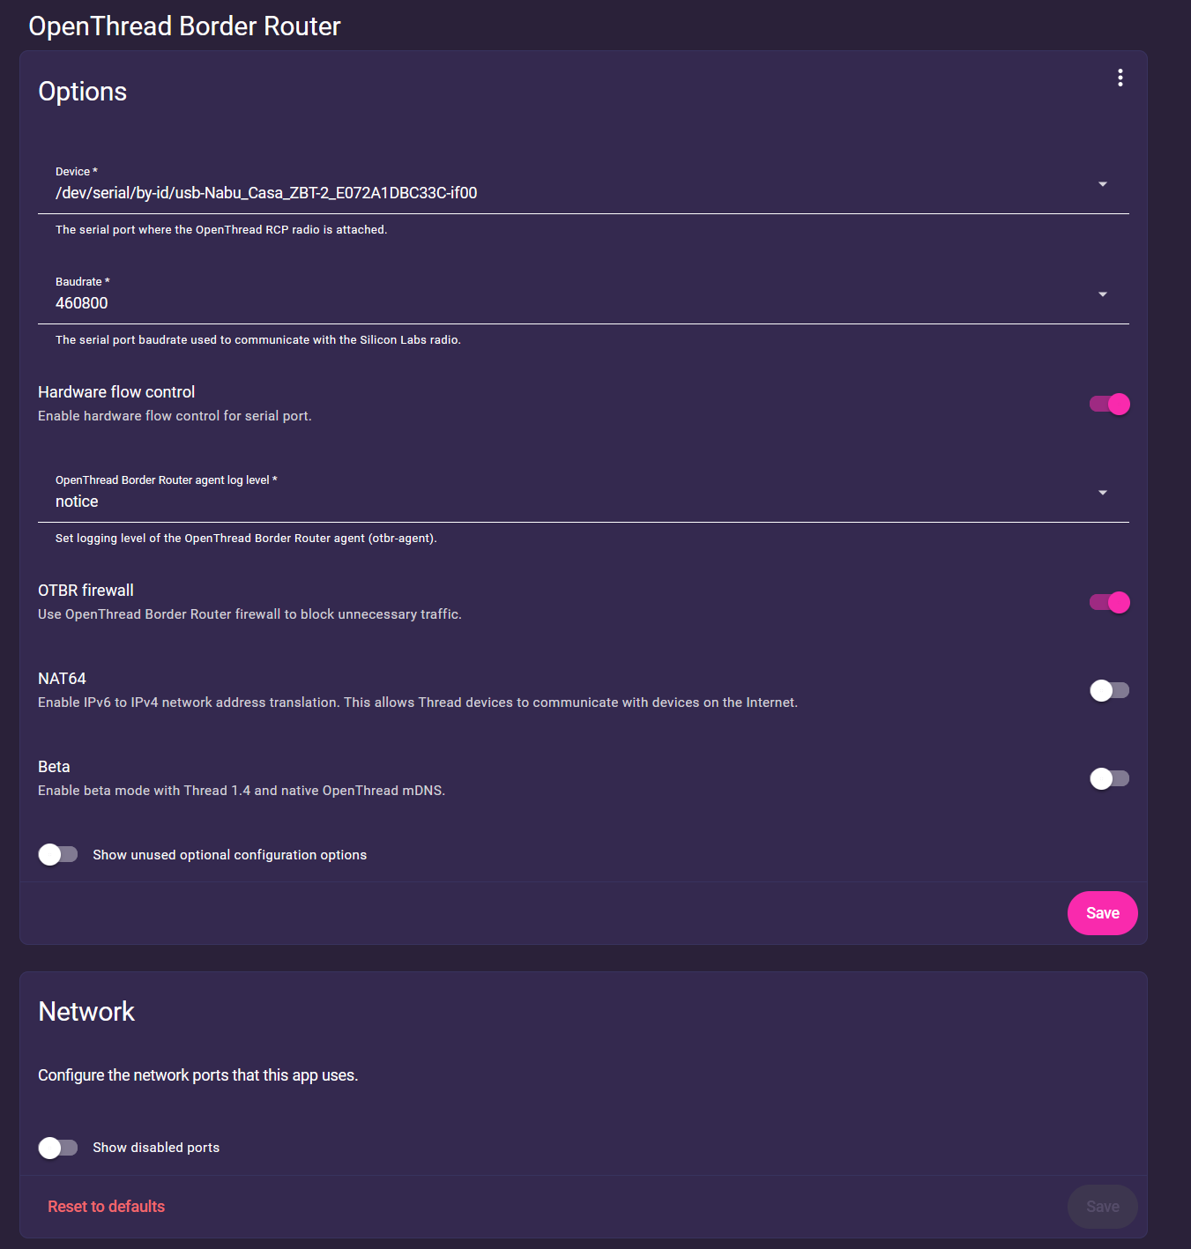
Task: Click the Beta option title
Action: [x=54, y=767]
